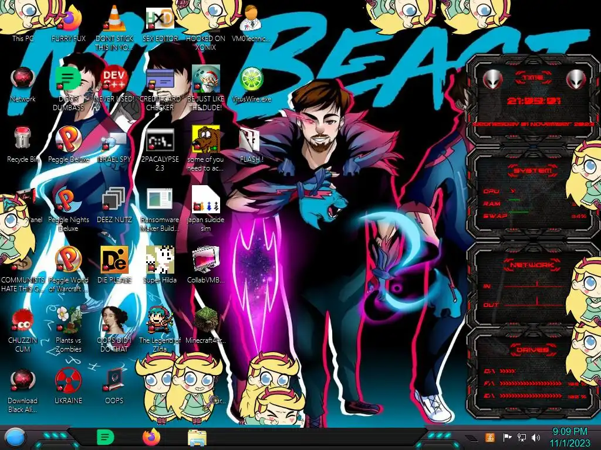Launch Plants vs Zombies
Screen dimensions: 601x450
coord(68,329)
